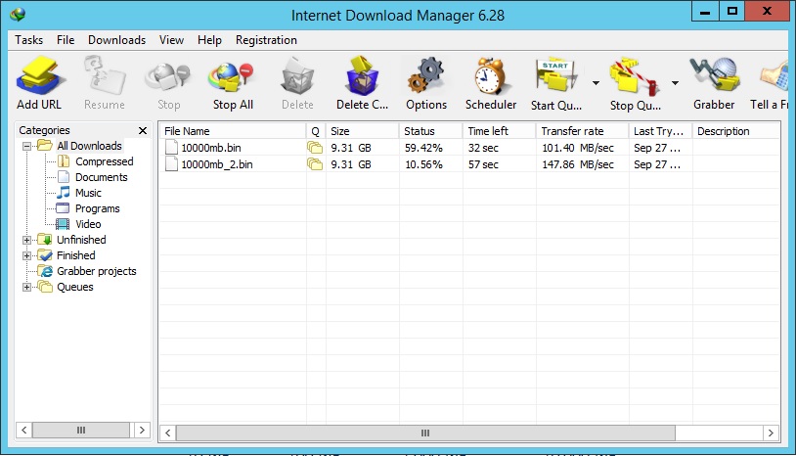Click file icon beside 10000mb_2.bin

click(x=171, y=164)
